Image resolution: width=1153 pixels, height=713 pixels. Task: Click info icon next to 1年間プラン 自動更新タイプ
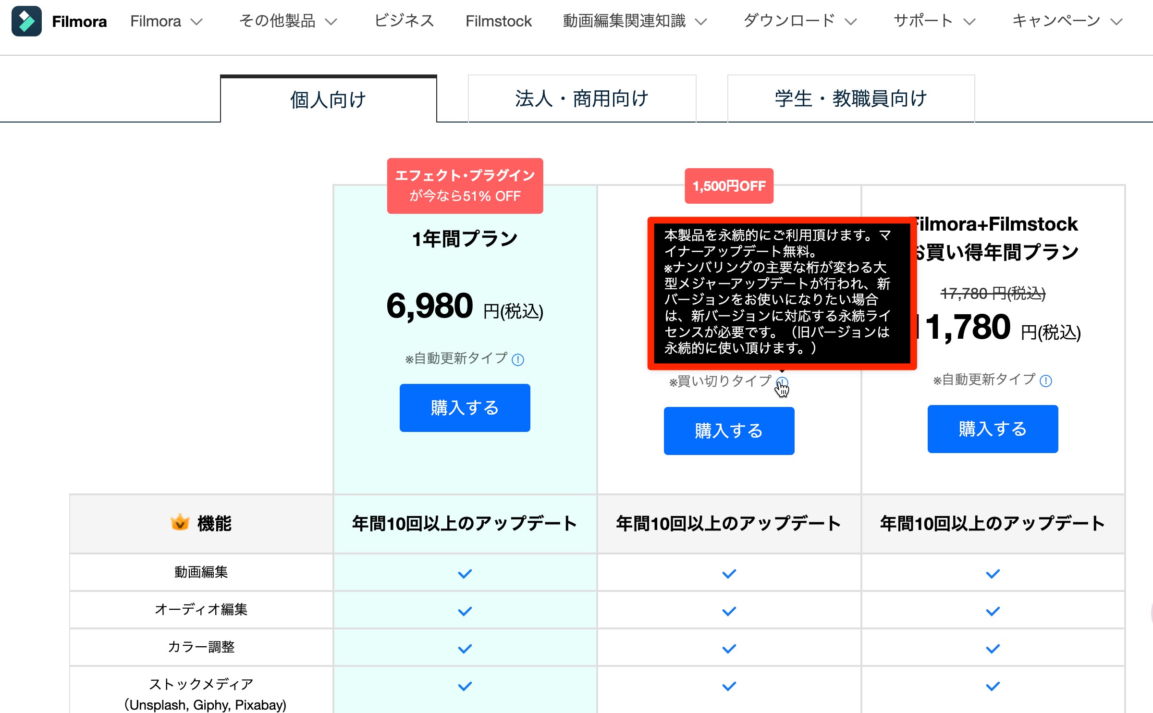tap(518, 359)
